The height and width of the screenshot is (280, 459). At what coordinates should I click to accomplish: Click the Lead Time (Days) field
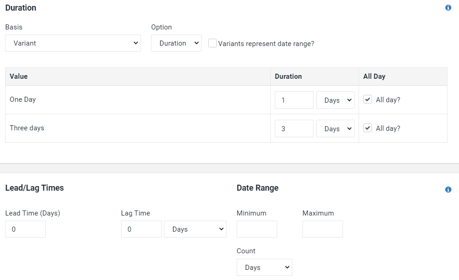[25, 229]
